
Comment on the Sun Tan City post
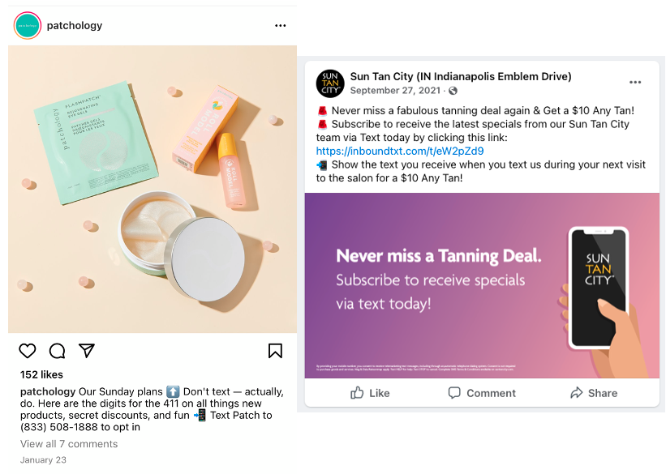pos(482,393)
